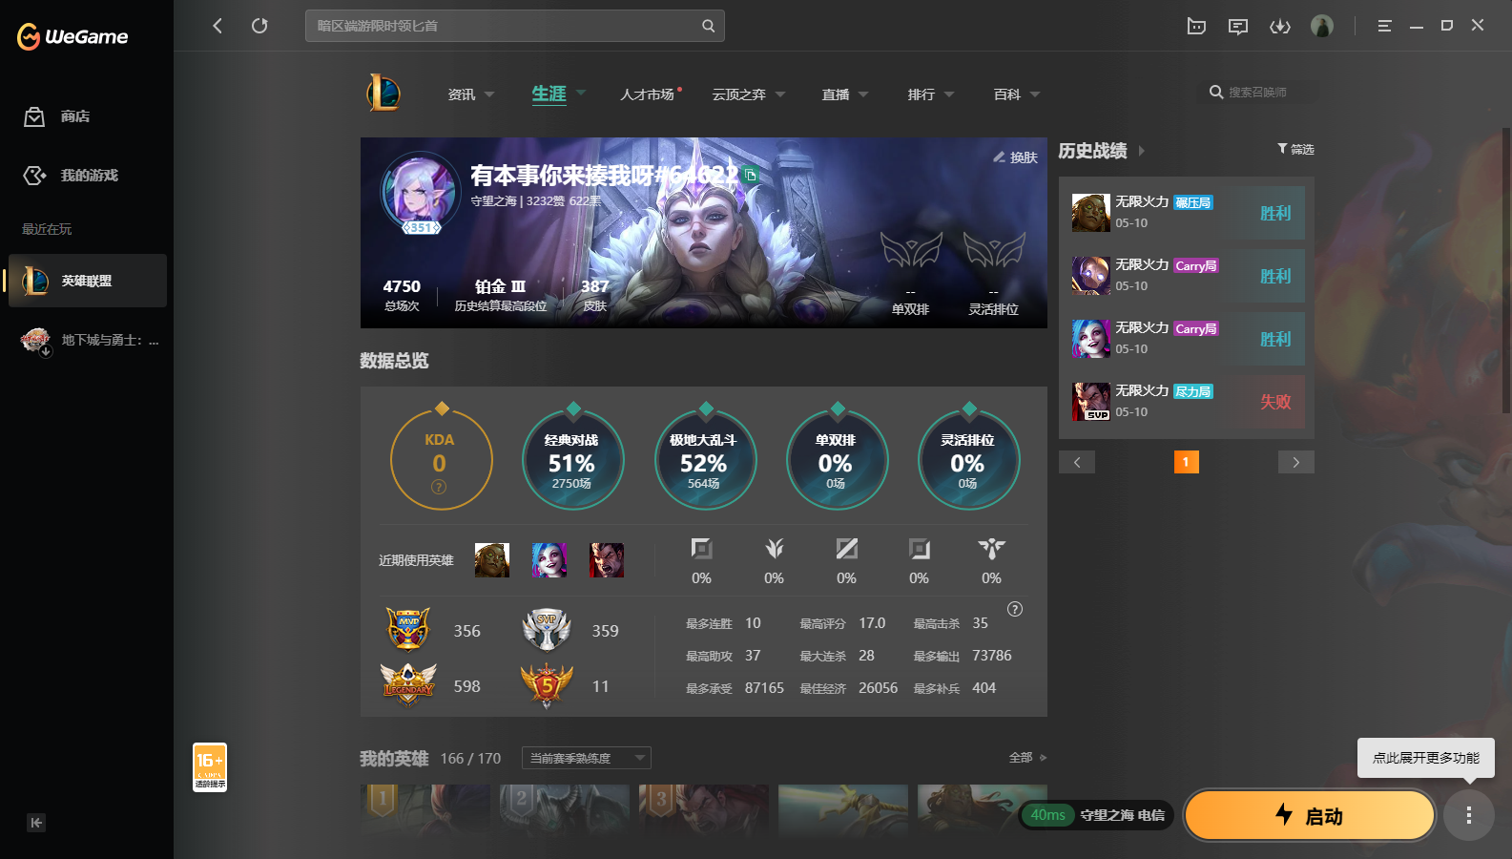
Task: Expand 历史战绩 with its arrow
Action: [x=1141, y=151]
